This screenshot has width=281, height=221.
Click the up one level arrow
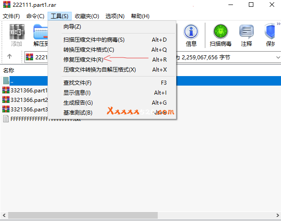(x=10, y=57)
